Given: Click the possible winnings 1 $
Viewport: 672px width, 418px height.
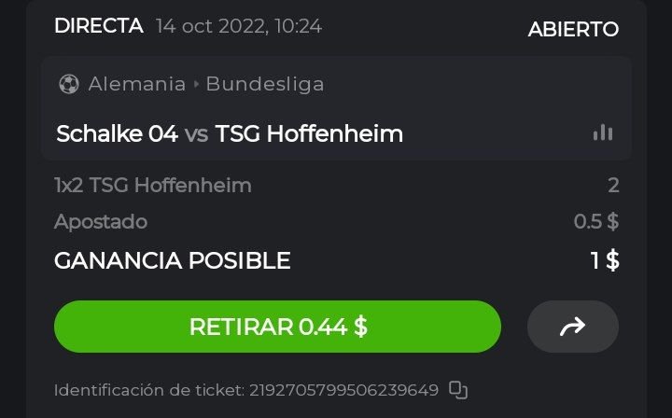Looking at the screenshot, I should point(605,260).
